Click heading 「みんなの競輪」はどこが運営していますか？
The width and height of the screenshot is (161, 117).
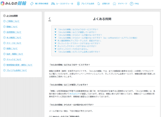pos(69,85)
